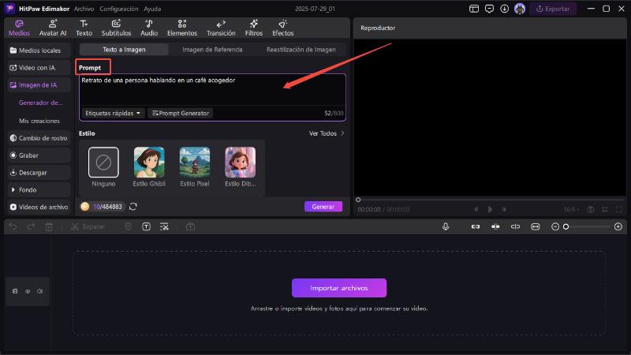Open the Medios tab
The height and width of the screenshot is (355, 631).
click(x=19, y=28)
